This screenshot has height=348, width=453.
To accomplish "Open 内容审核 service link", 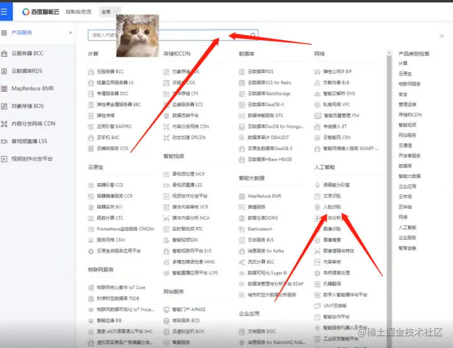I will 332,262.
